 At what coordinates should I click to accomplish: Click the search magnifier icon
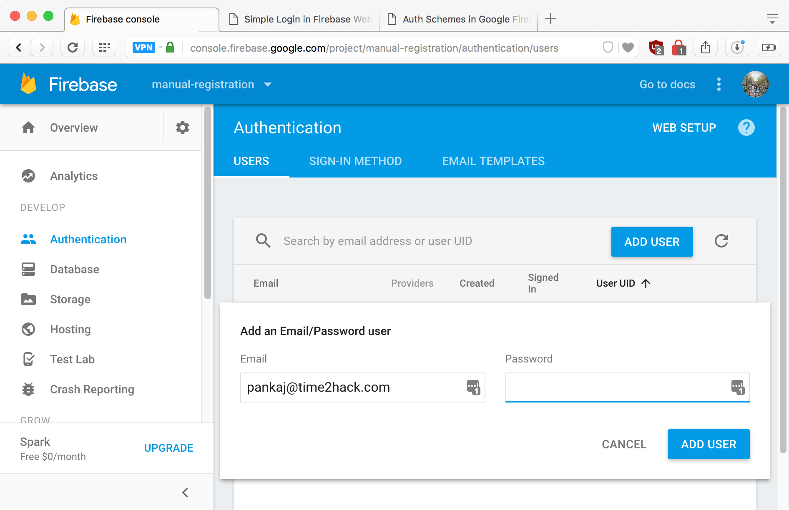point(263,241)
